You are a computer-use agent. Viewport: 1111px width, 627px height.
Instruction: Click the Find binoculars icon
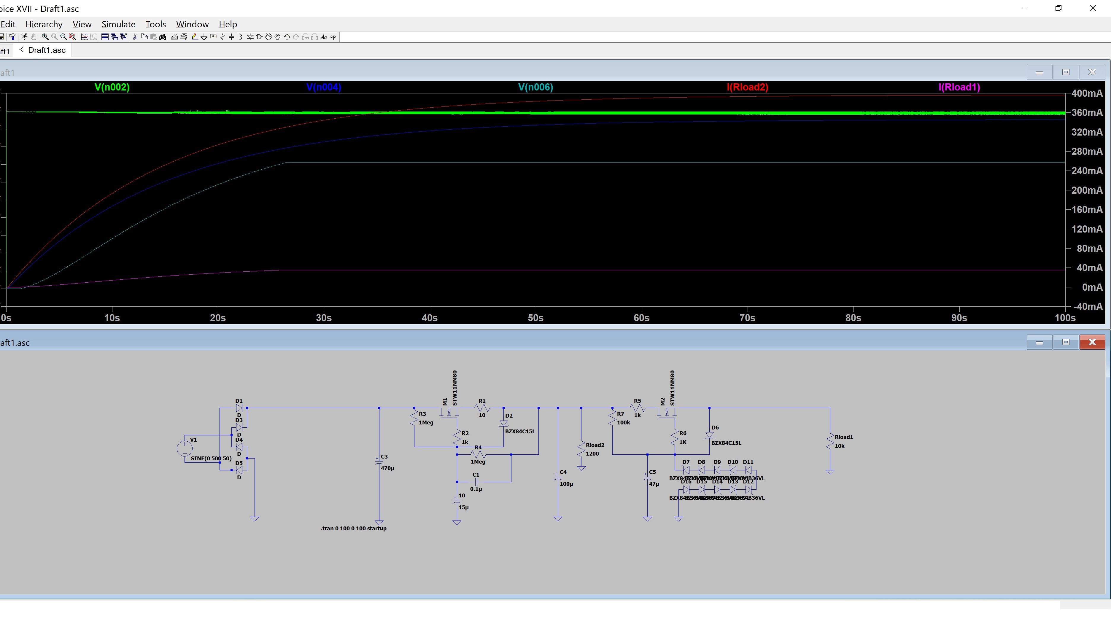coord(163,37)
